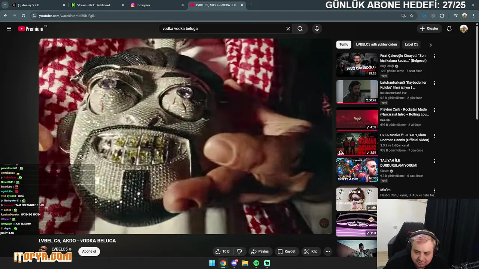The width and height of the screenshot is (479, 269).
Task: Show more filter chips with right chevron
Action: pos(430,45)
